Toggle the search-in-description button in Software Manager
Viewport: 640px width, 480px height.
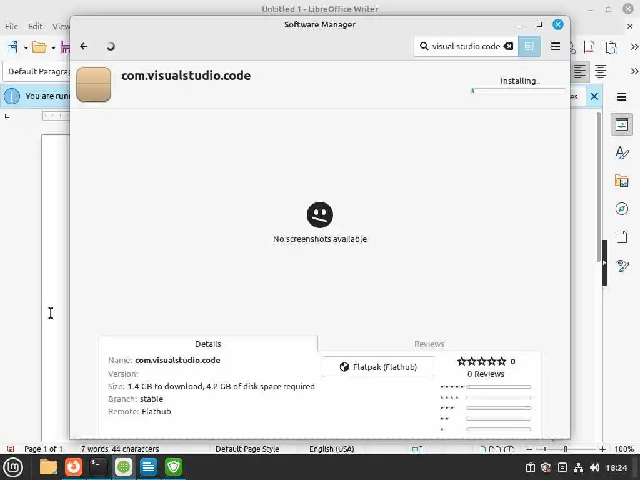tap(529, 46)
